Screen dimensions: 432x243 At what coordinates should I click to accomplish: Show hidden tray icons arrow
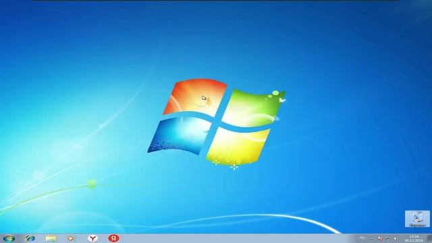point(371,238)
